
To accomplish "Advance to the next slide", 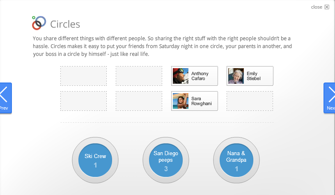I will point(330,98).
